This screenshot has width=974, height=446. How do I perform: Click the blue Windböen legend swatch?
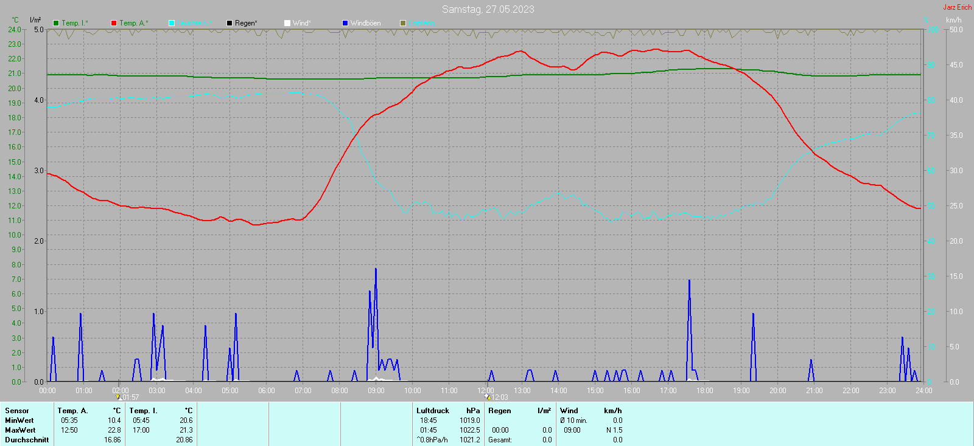click(x=345, y=23)
